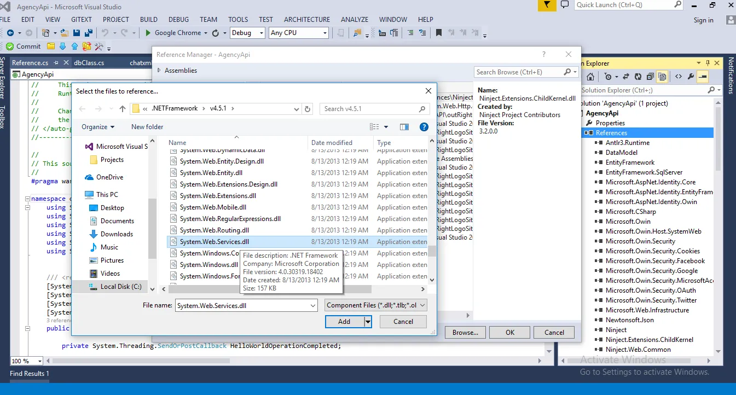Expand the Assemblies section in Reference Manager
This screenshot has height=395, width=736.
159,71
